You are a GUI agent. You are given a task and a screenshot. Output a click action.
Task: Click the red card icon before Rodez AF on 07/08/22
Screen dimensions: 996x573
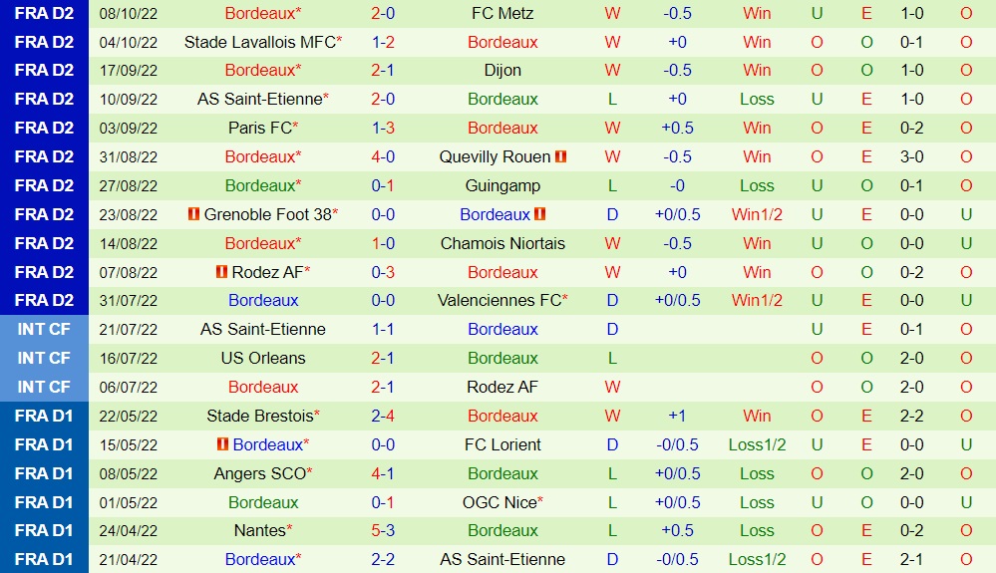(x=221, y=272)
